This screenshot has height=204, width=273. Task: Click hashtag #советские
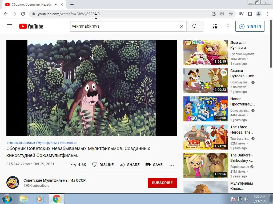click(x=69, y=143)
